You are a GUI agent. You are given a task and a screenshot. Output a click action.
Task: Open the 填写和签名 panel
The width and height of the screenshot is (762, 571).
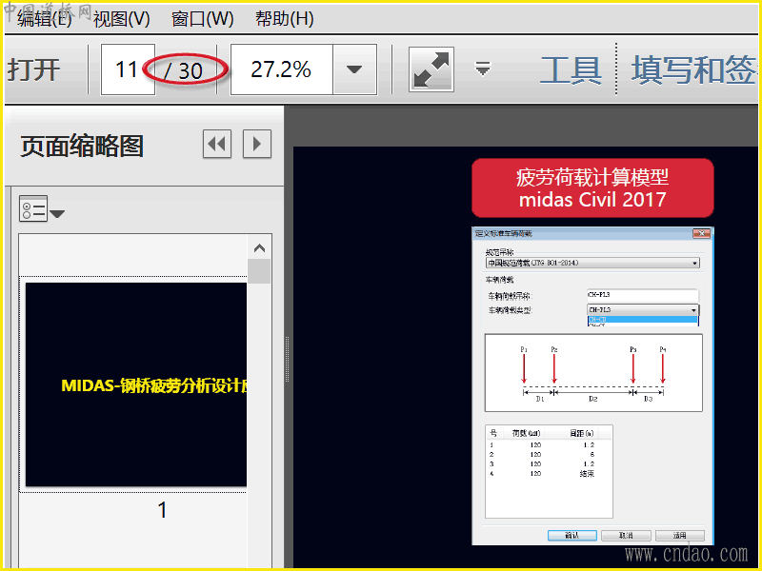pyautogui.click(x=694, y=69)
